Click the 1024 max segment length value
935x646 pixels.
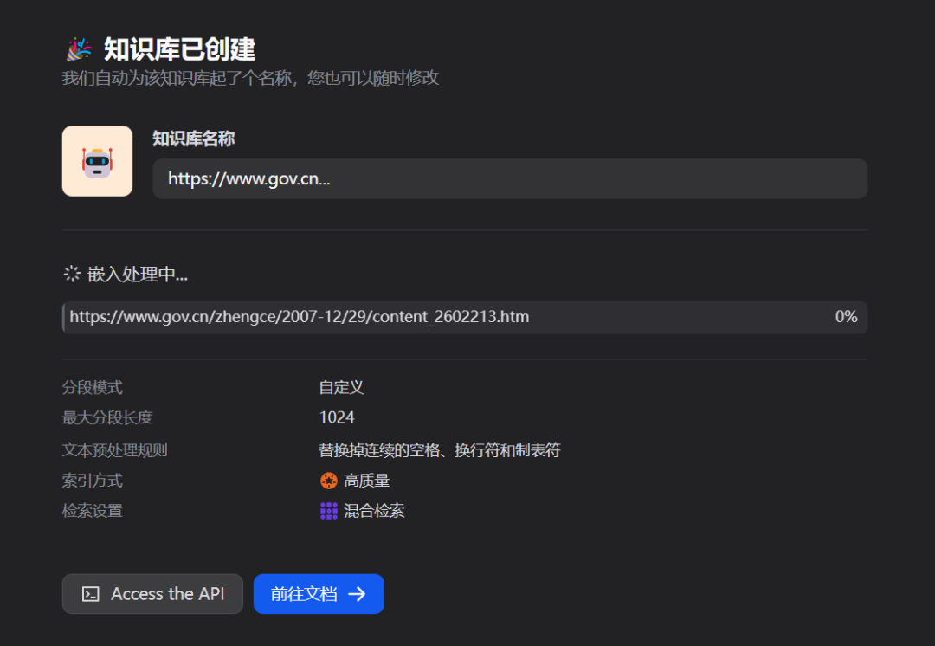click(x=337, y=417)
